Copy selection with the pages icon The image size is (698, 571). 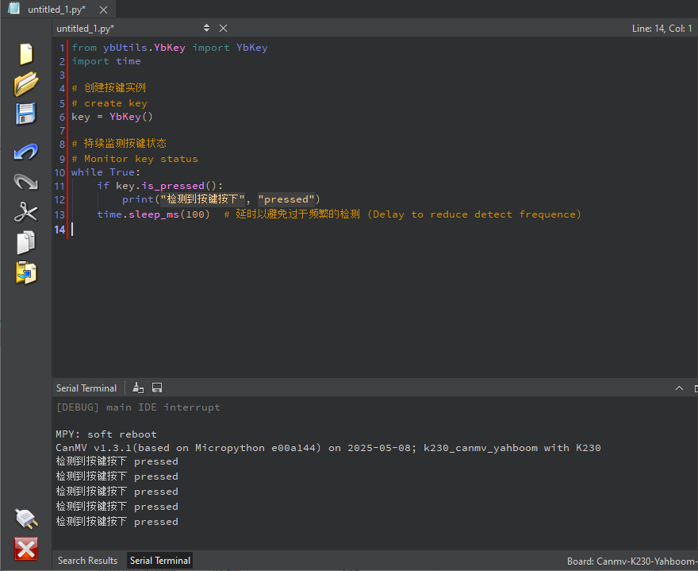point(26,242)
